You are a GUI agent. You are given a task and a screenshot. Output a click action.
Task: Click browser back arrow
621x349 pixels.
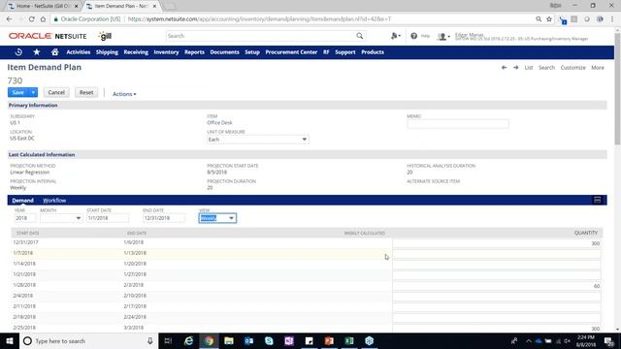(x=9, y=19)
